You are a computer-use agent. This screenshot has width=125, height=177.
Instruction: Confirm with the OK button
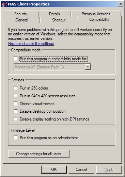click(54, 170)
